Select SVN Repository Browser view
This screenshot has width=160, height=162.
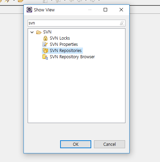72,57
